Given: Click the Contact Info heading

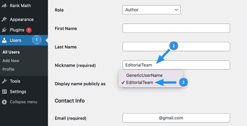Looking at the screenshot, I should (x=70, y=101).
